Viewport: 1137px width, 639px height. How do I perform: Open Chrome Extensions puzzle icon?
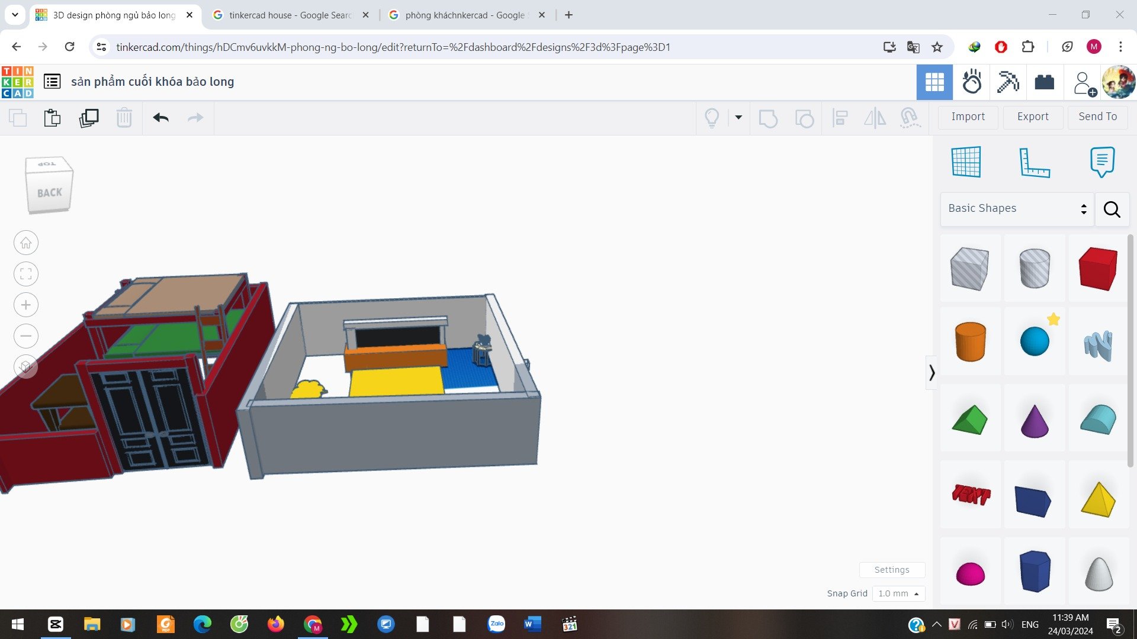[1028, 47]
